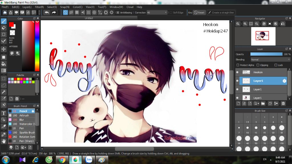Pick the red foreground color swatch
The height and width of the screenshot is (164, 292).
[x=11, y=24]
